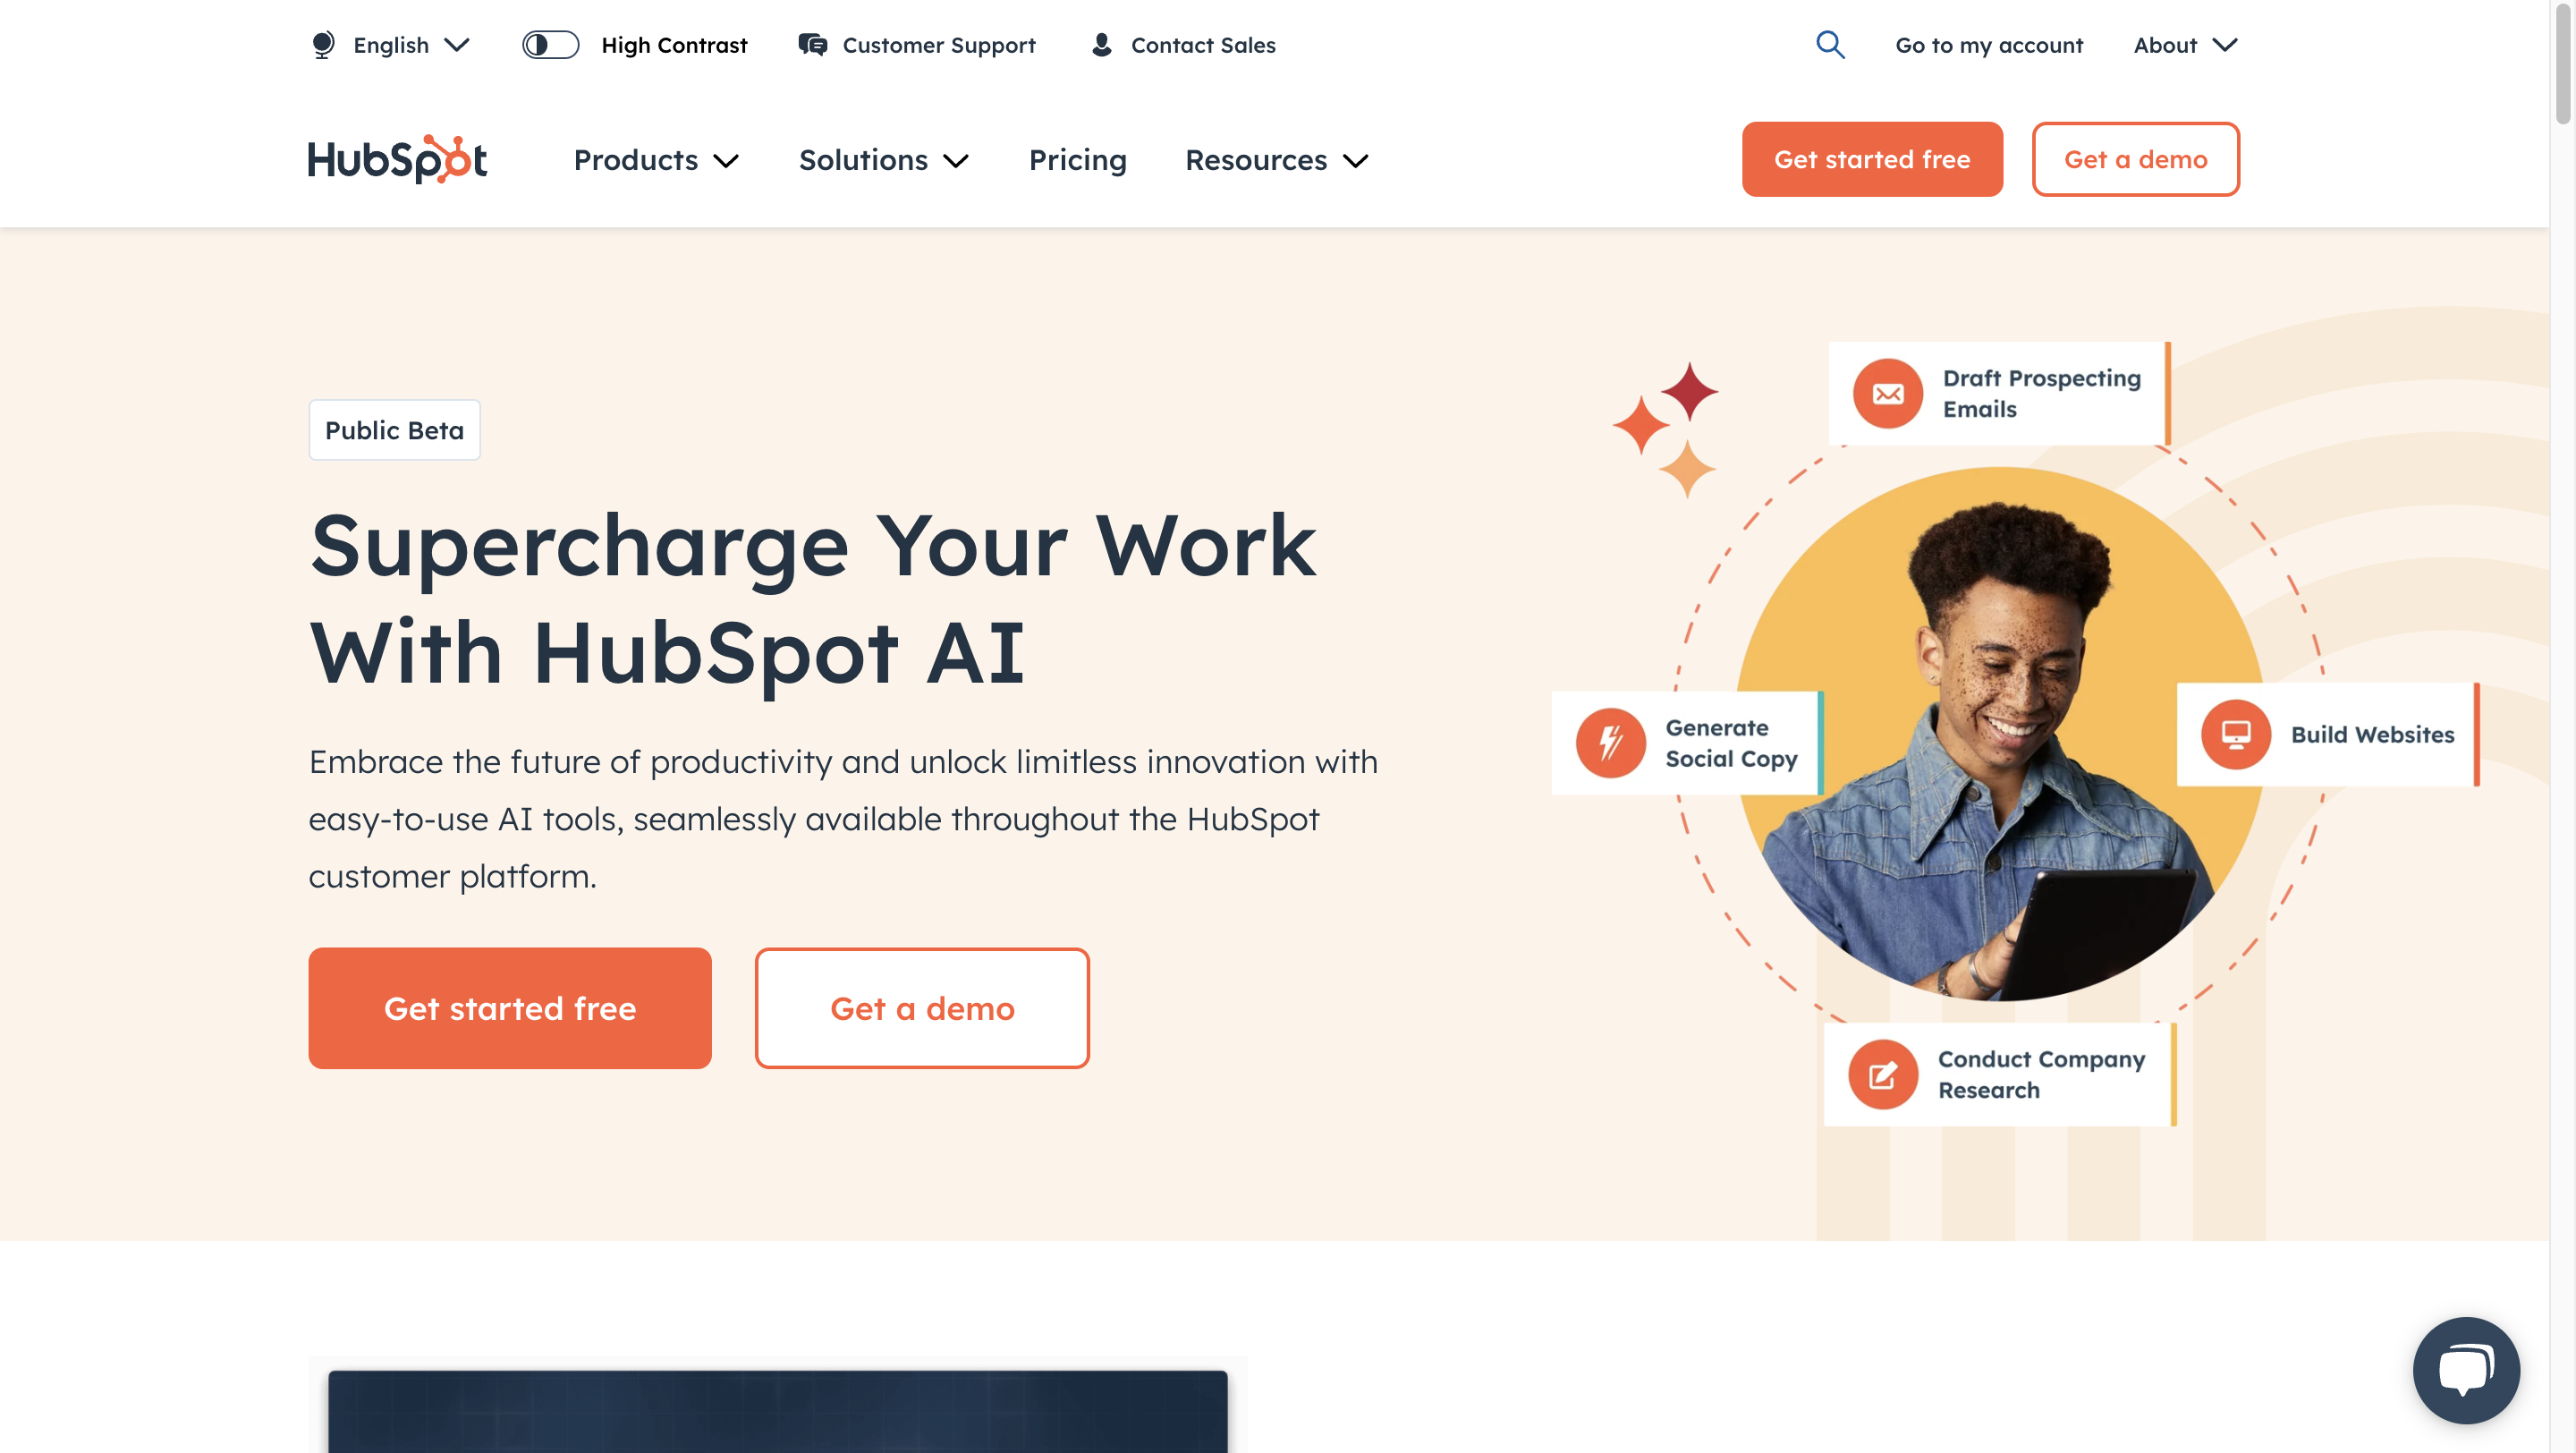Expand the Products dropdown menu
The image size is (2576, 1453).
pos(657,159)
